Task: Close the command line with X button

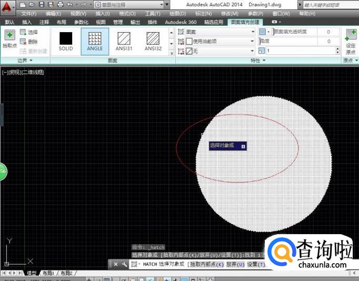Action: (115, 264)
